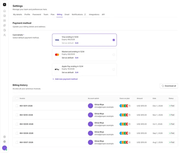Check the INV-0011-2026 row checkbox
Image resolution: width=182 pixels, height=153 pixels.
pos(17,106)
